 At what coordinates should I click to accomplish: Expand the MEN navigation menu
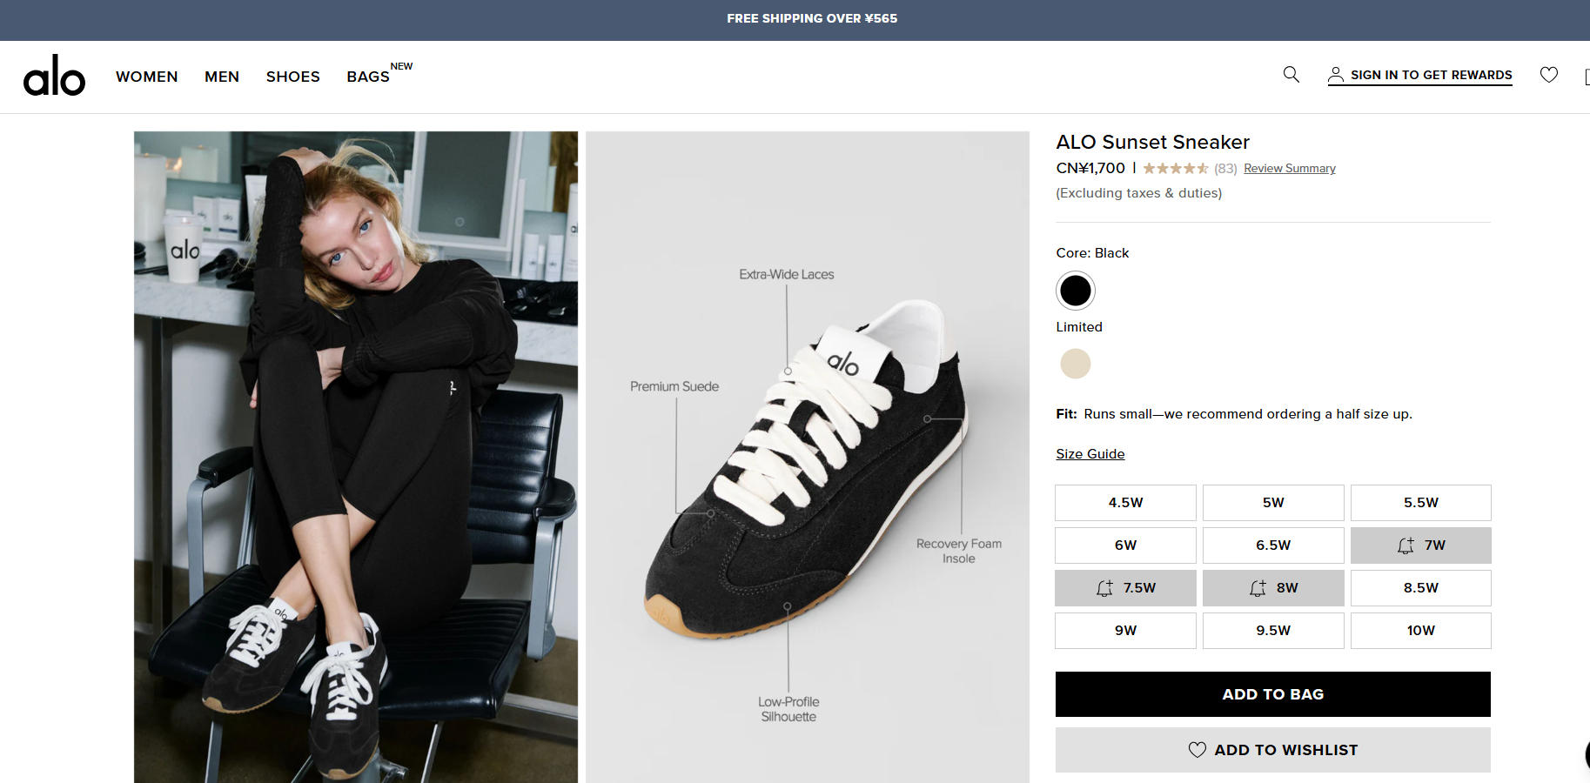pos(222,77)
